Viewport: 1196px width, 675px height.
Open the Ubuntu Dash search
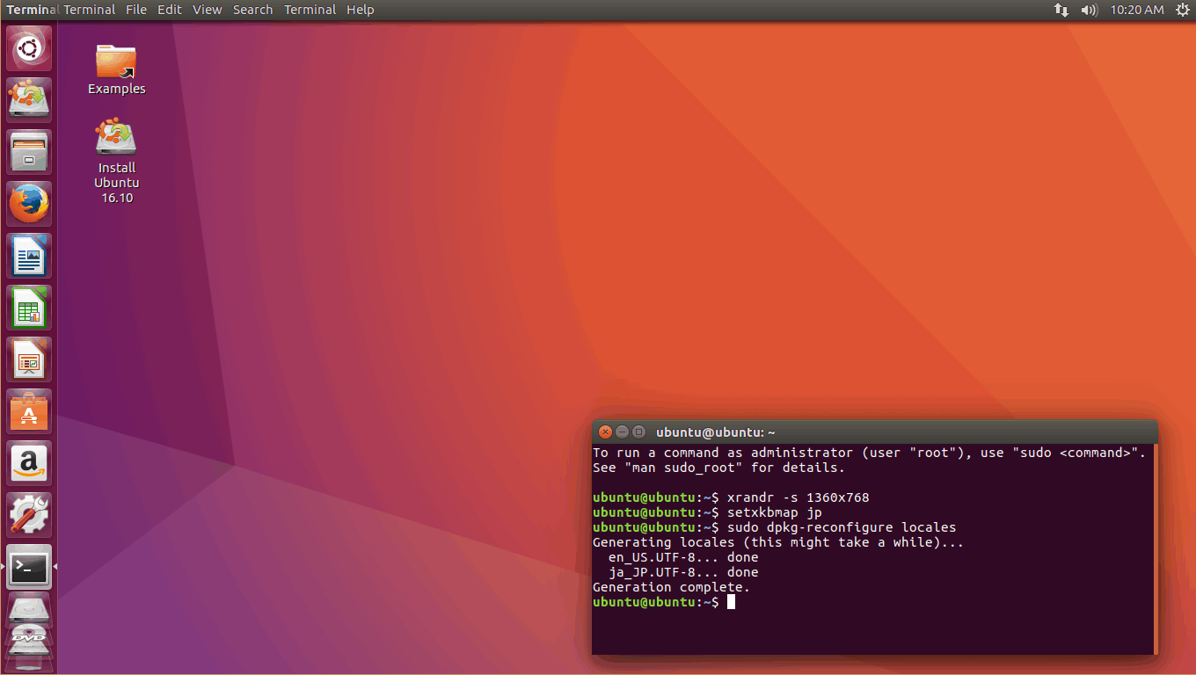[x=28, y=47]
